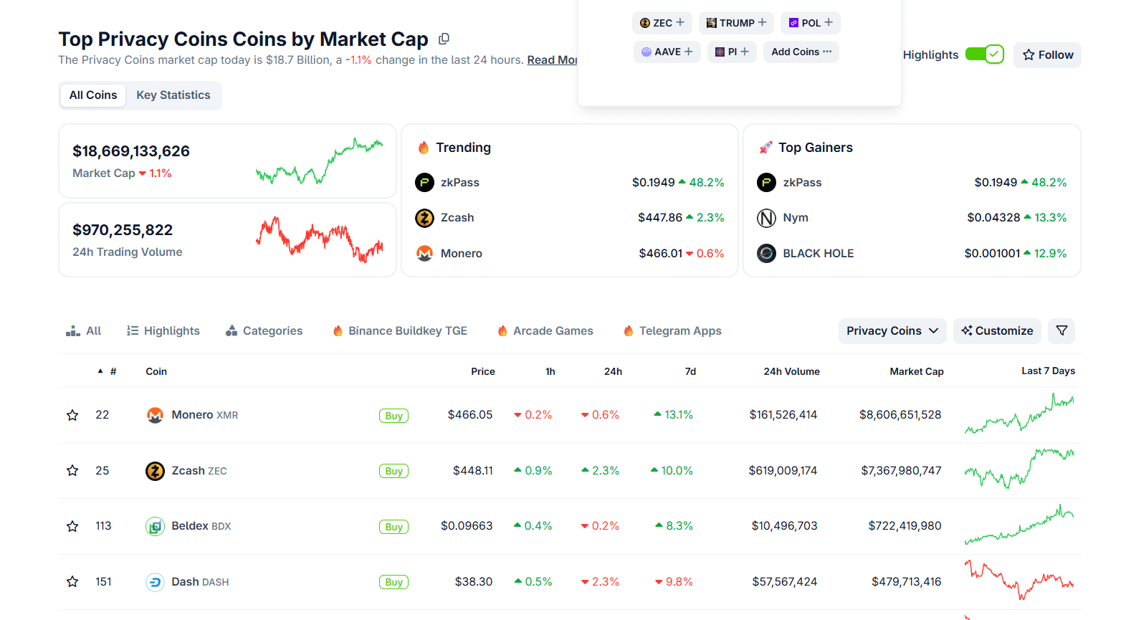Click the Buy button for Dash

point(393,582)
